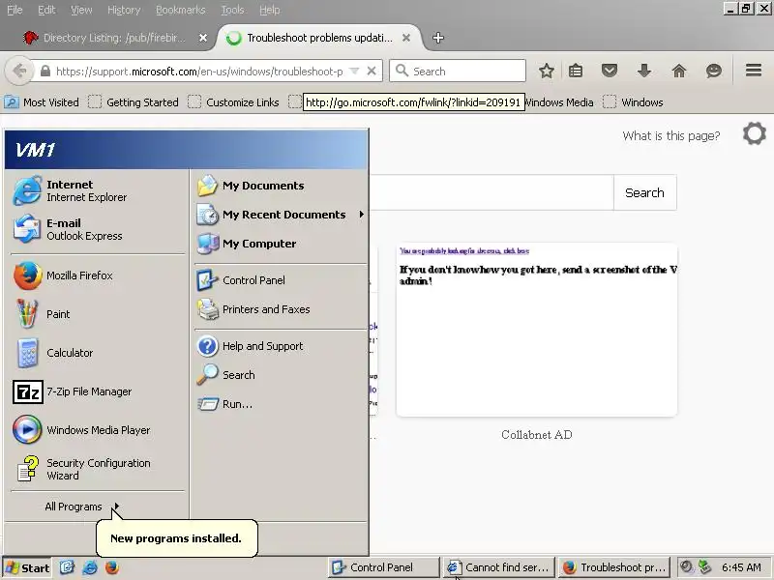The width and height of the screenshot is (774, 580).
Task: Open the View menu
Action: pyautogui.click(x=81, y=10)
